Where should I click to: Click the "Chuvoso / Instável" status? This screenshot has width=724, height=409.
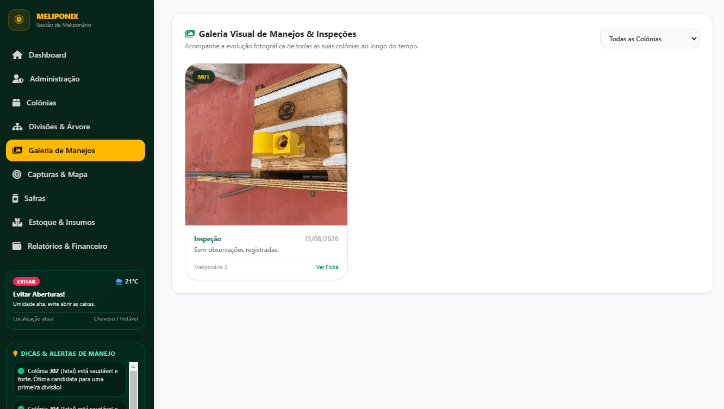click(116, 319)
